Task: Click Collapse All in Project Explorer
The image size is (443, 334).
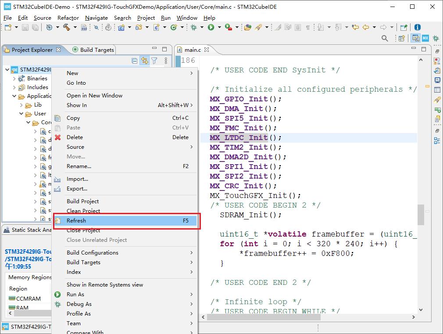Action: tap(135, 61)
